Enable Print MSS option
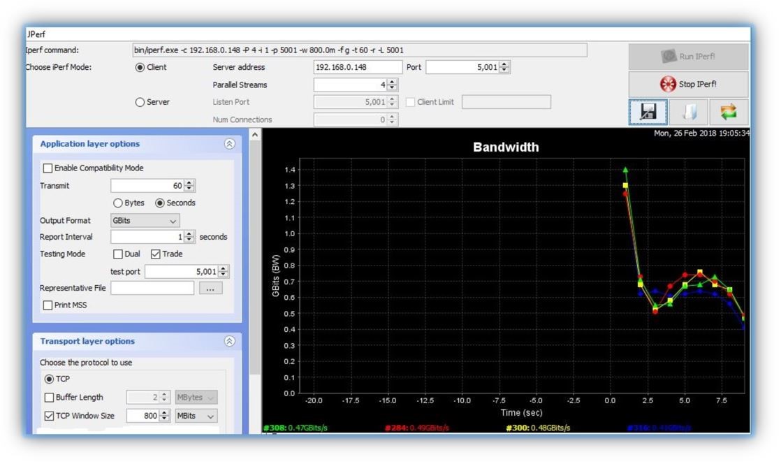The image size is (781, 464). pos(48,305)
